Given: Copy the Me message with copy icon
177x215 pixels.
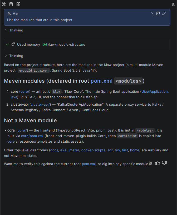Looking at the screenshot, I should tap(158, 13).
